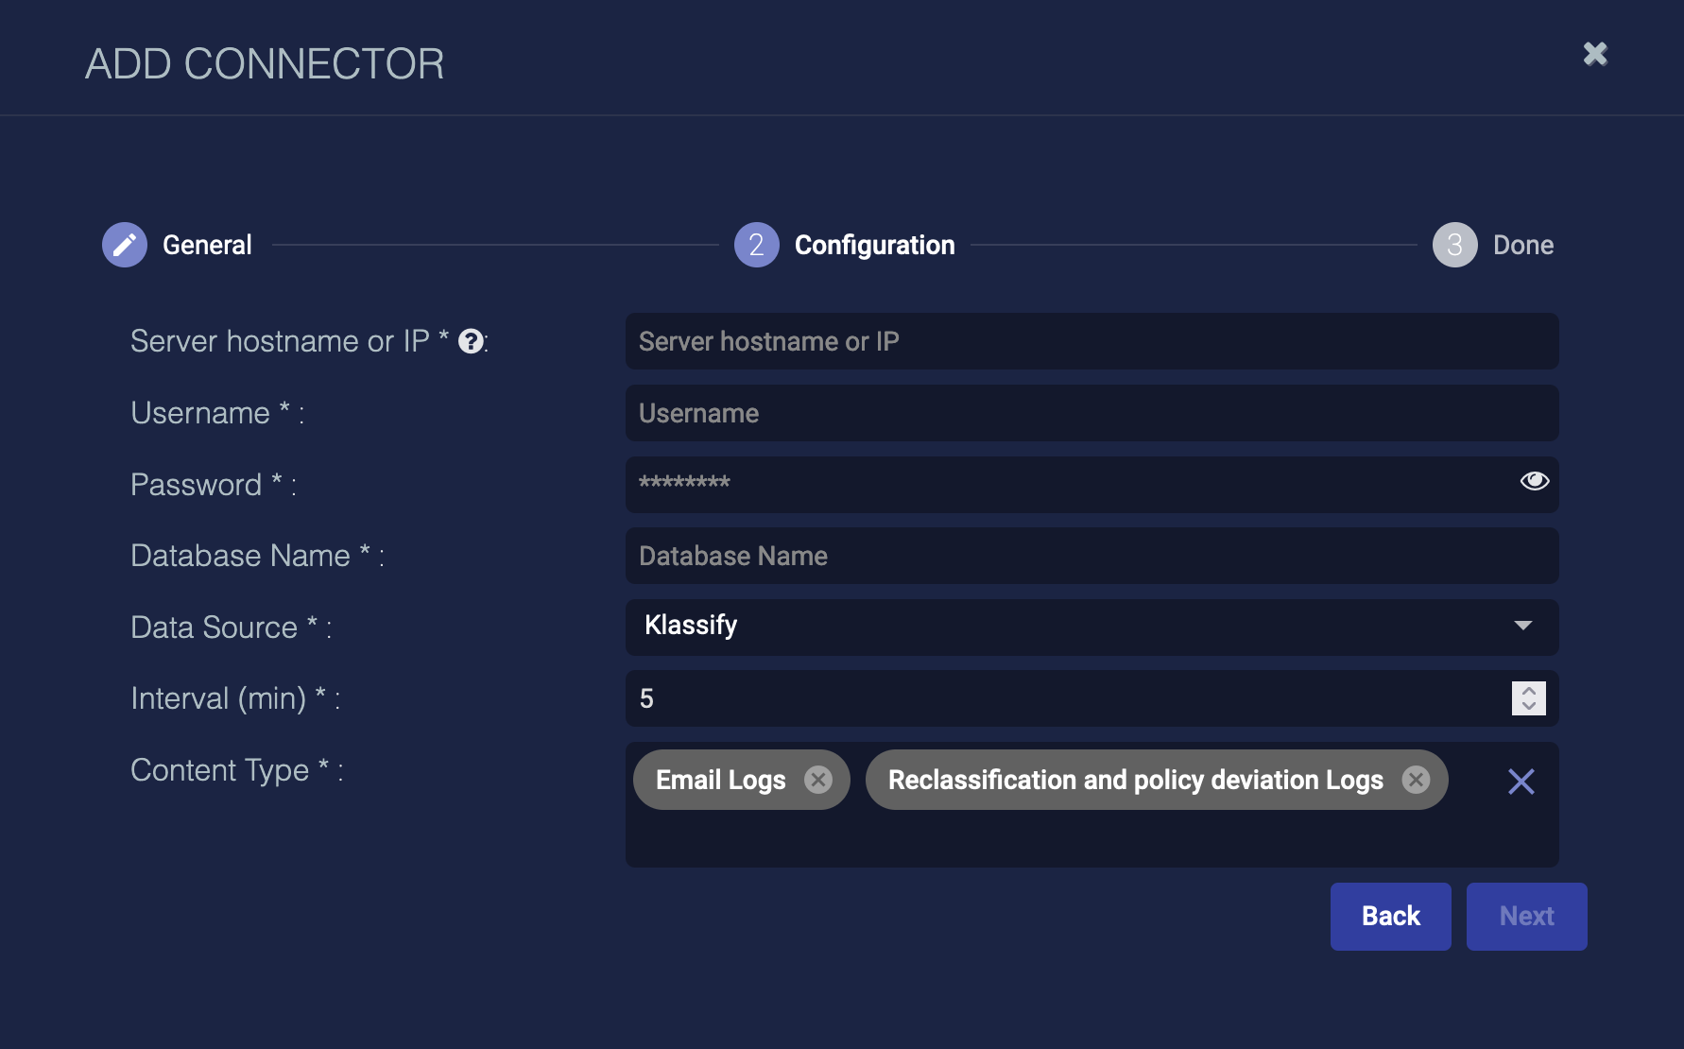Image resolution: width=1684 pixels, height=1049 pixels.
Task: Toggle password visibility eye icon
Action: [x=1534, y=482]
